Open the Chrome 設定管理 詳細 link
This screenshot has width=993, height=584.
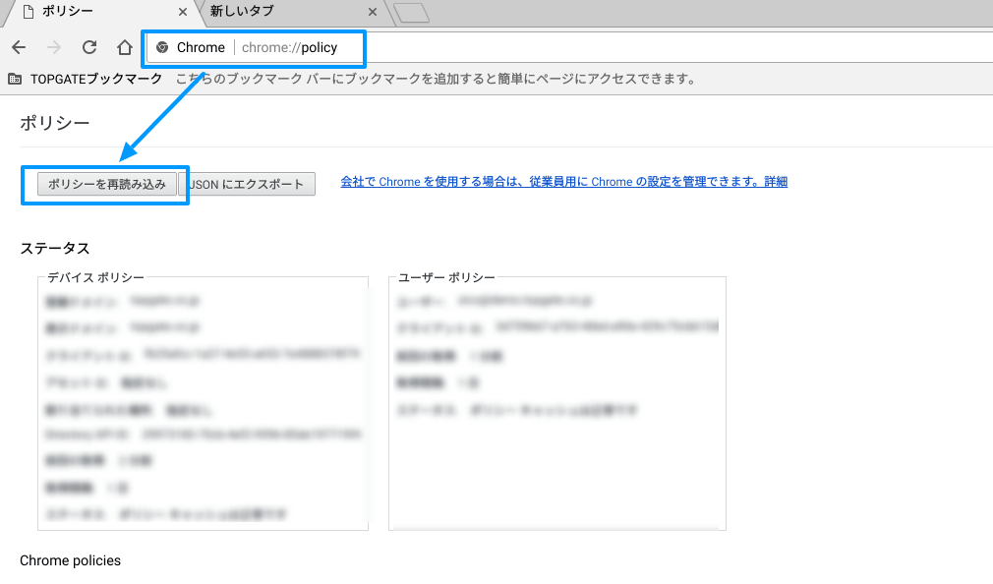pos(563,182)
